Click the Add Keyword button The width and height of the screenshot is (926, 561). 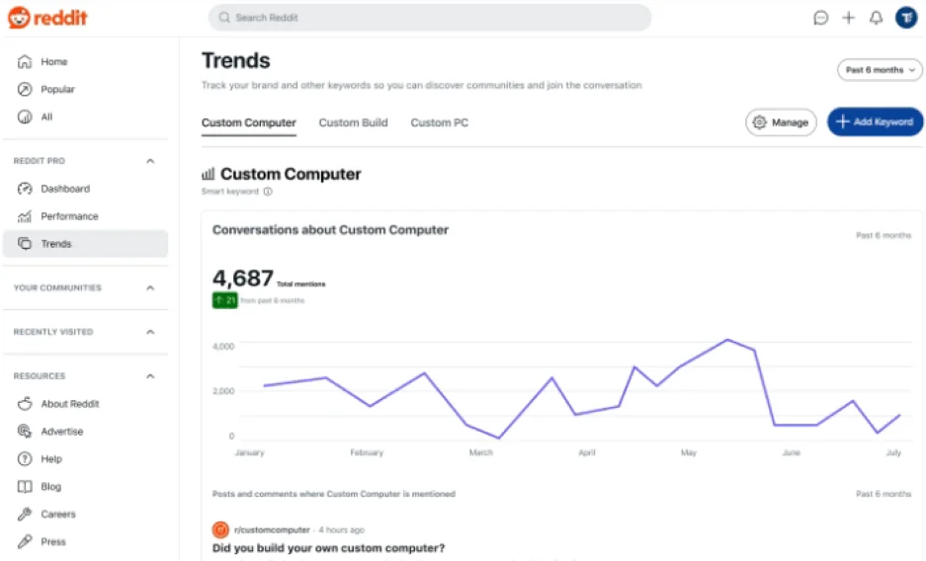pyautogui.click(x=875, y=122)
